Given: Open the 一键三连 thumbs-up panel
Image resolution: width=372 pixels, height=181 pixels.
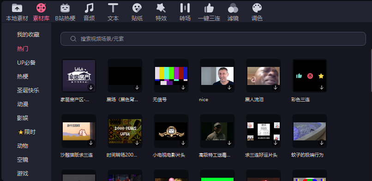Looking at the screenshot, I should 209,12.
